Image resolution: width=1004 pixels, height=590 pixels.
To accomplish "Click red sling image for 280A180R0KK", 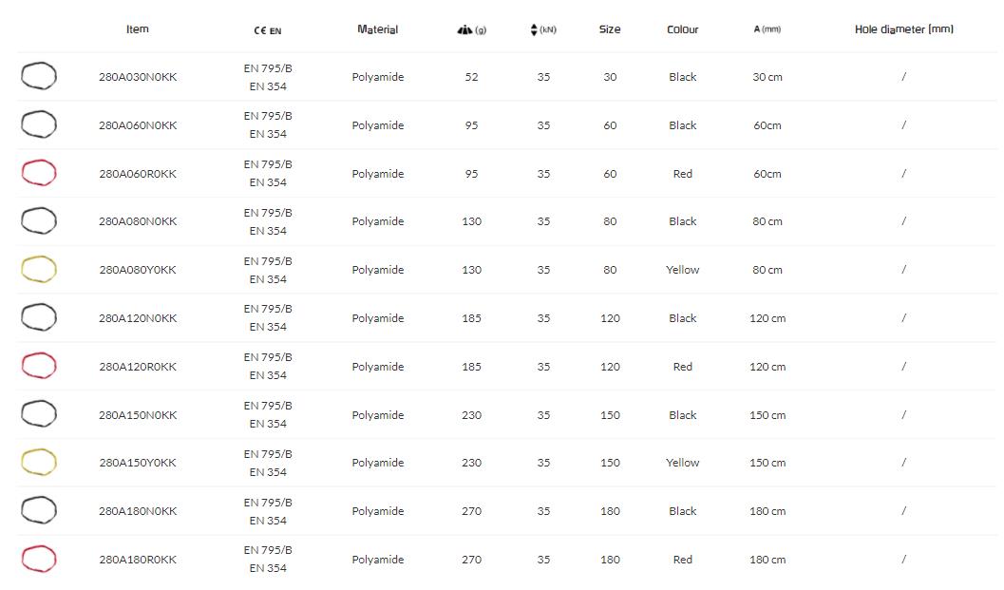I will tap(39, 559).
